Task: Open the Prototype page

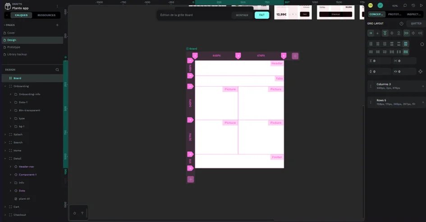Action: [32, 47]
